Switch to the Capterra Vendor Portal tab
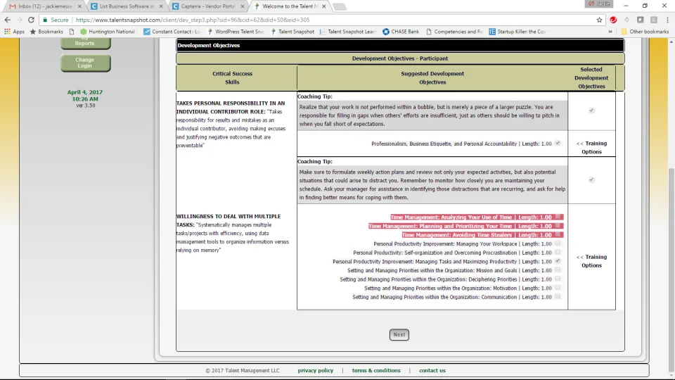This screenshot has width=675, height=380. tap(208, 6)
